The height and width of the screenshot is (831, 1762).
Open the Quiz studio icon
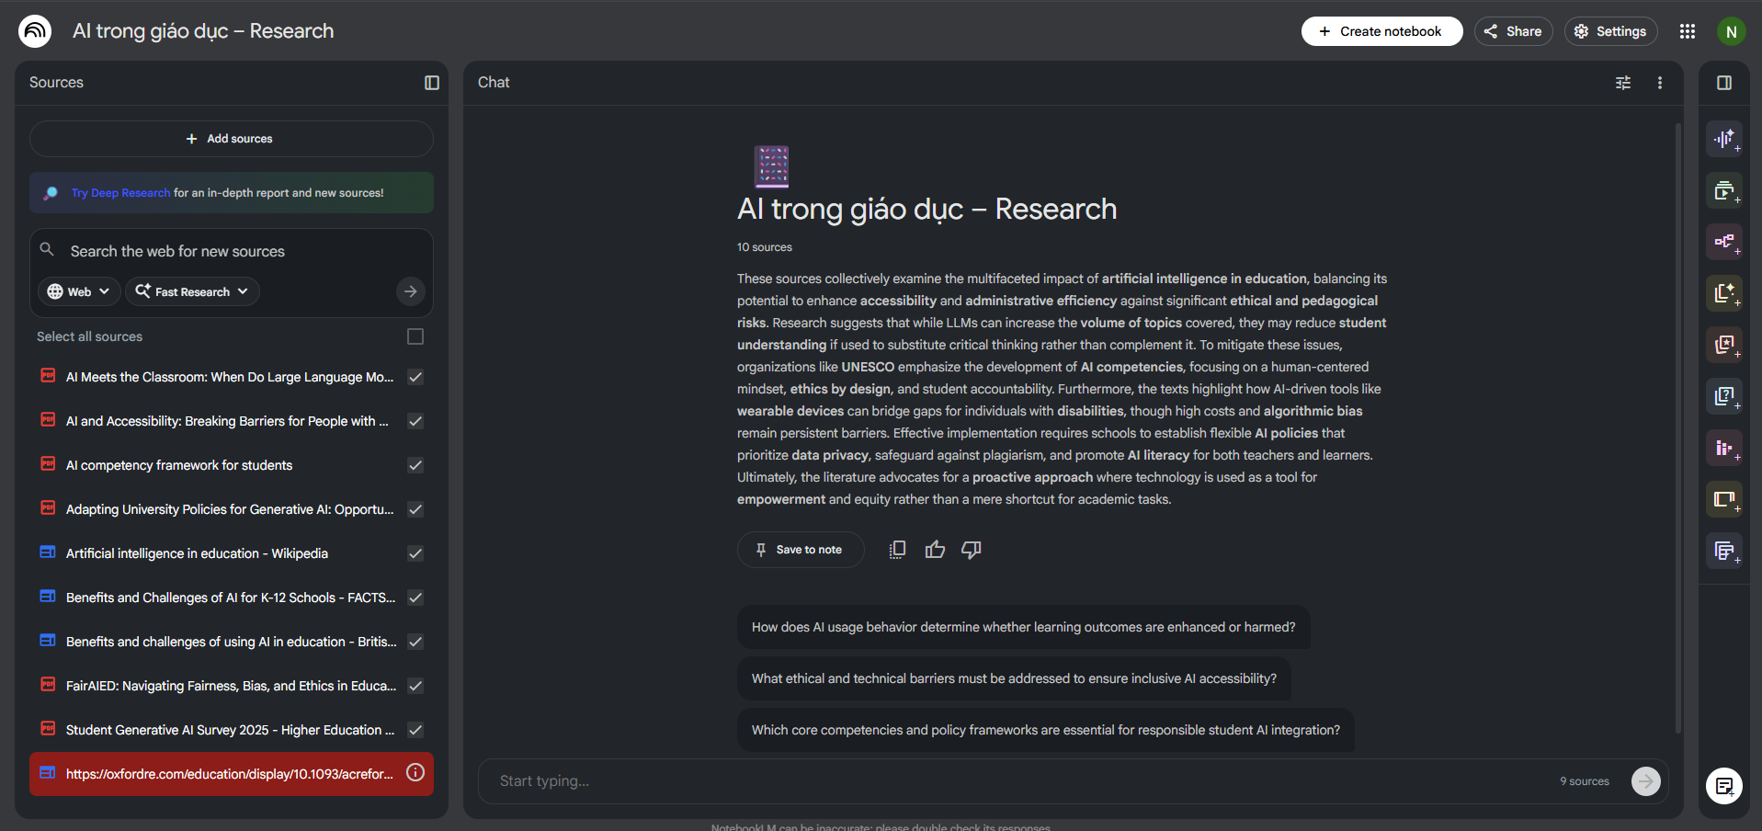coord(1724,396)
